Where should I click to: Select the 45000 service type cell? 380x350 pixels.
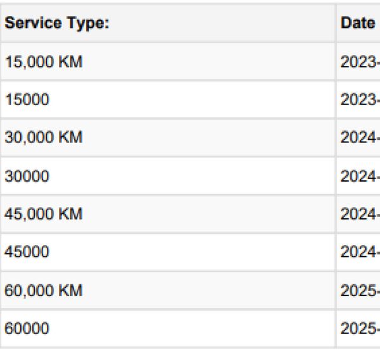coord(27,252)
